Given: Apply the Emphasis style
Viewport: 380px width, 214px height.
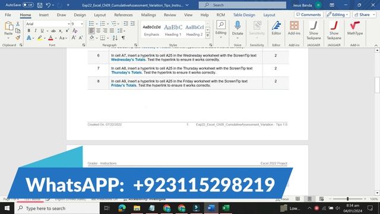Looking at the screenshot, I should [151, 30].
